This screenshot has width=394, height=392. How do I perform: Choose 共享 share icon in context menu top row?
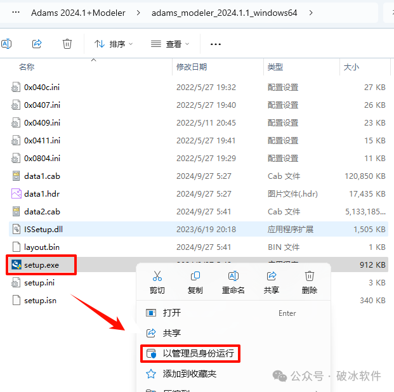[272, 282]
